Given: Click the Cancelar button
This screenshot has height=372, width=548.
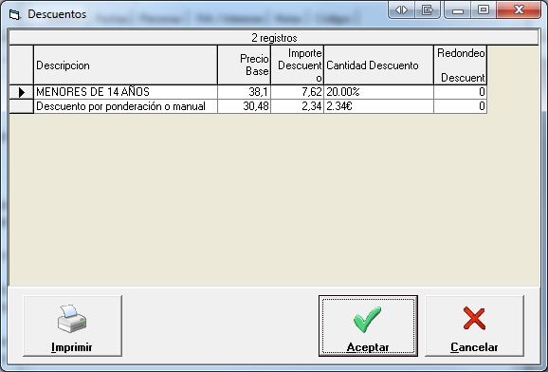Looking at the screenshot, I should (474, 325).
